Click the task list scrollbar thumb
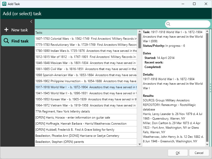The width and height of the screenshot is (212, 159). (140, 41)
